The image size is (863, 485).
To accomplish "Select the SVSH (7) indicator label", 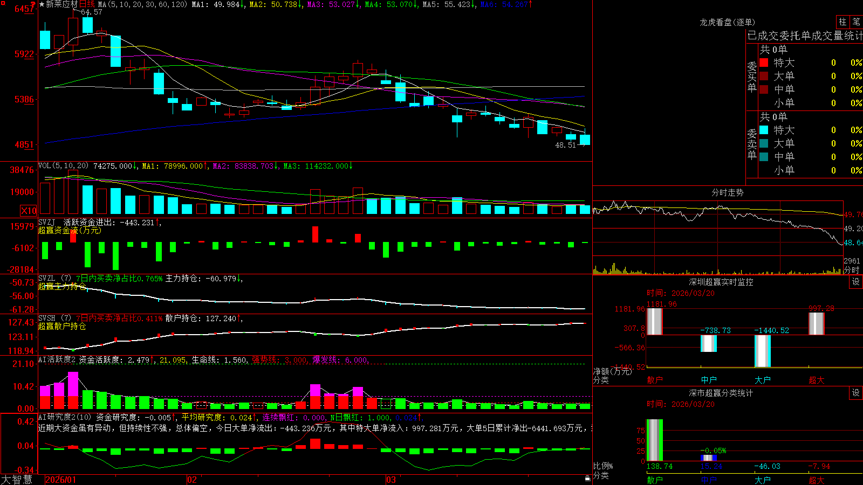I will [54, 318].
